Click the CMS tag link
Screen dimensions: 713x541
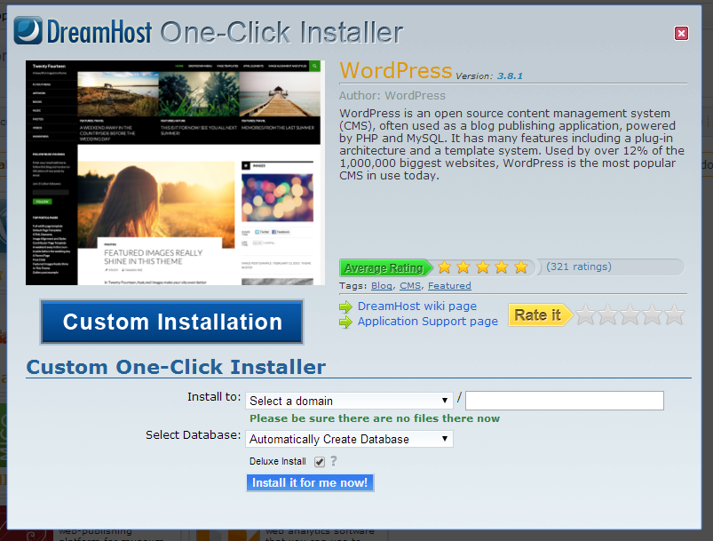[410, 286]
